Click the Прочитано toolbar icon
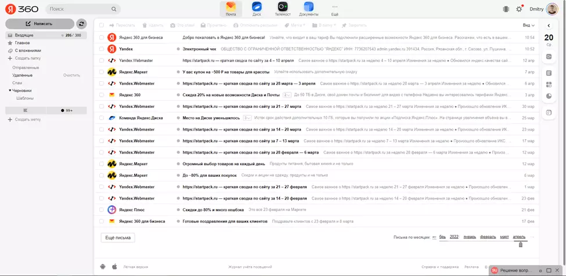 [x=203, y=25]
